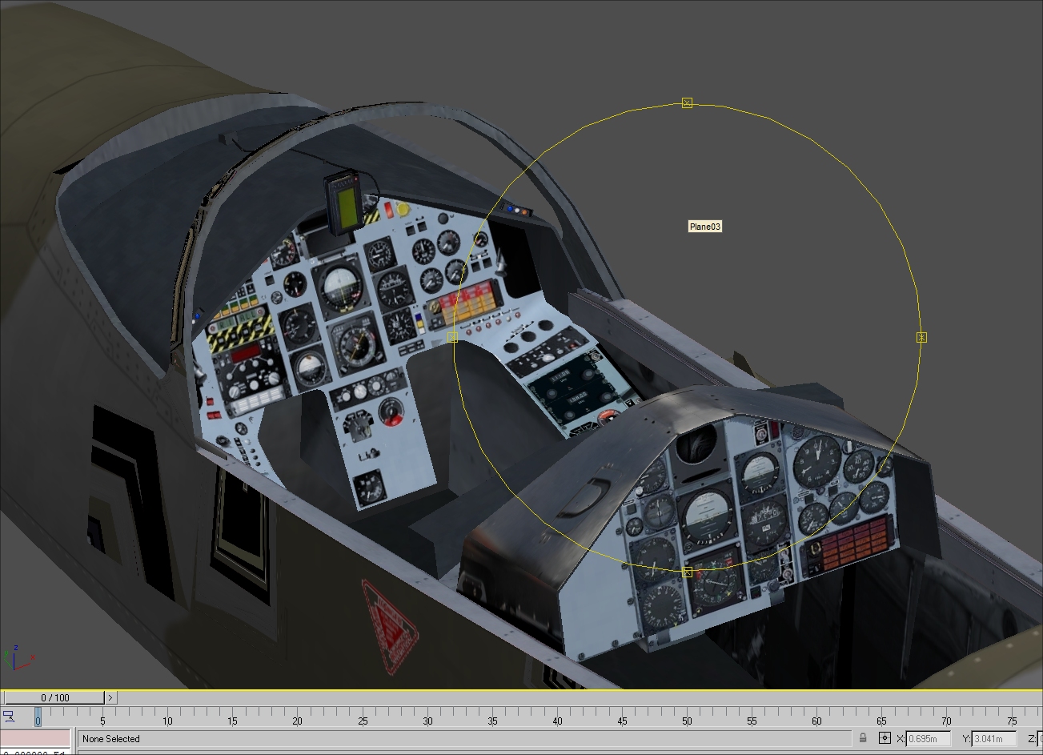Click the frame 0 key marker
The width and height of the screenshot is (1043, 755).
coord(38,717)
